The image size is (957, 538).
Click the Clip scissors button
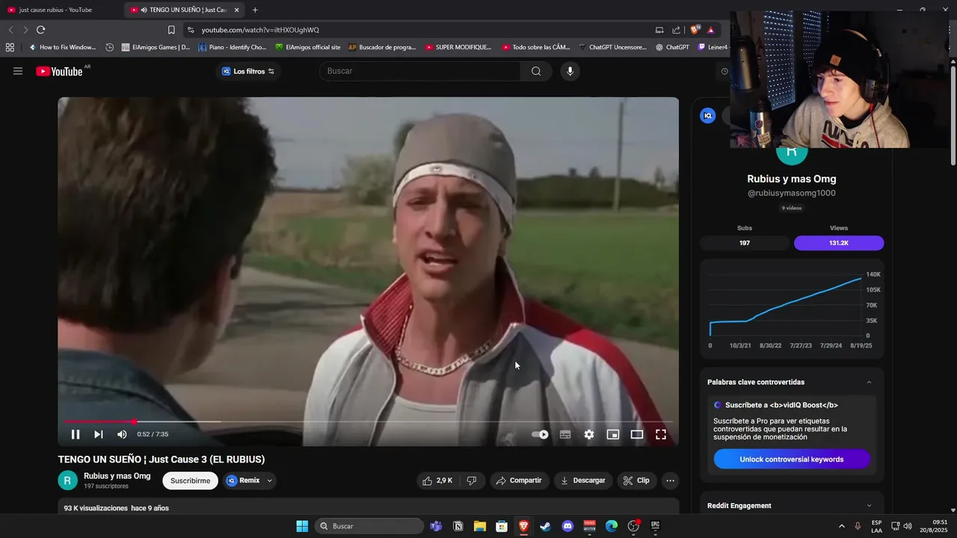636,480
